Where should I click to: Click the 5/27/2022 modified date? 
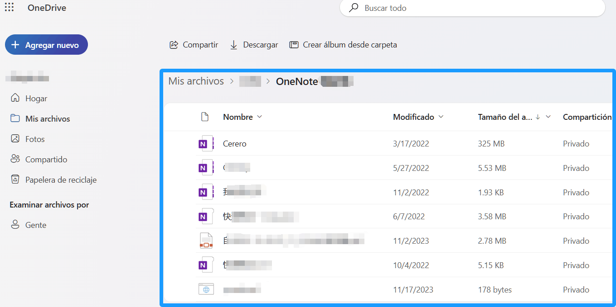coord(411,168)
